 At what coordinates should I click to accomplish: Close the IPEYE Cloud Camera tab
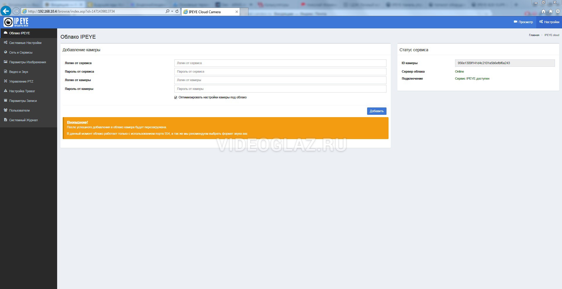coord(236,12)
